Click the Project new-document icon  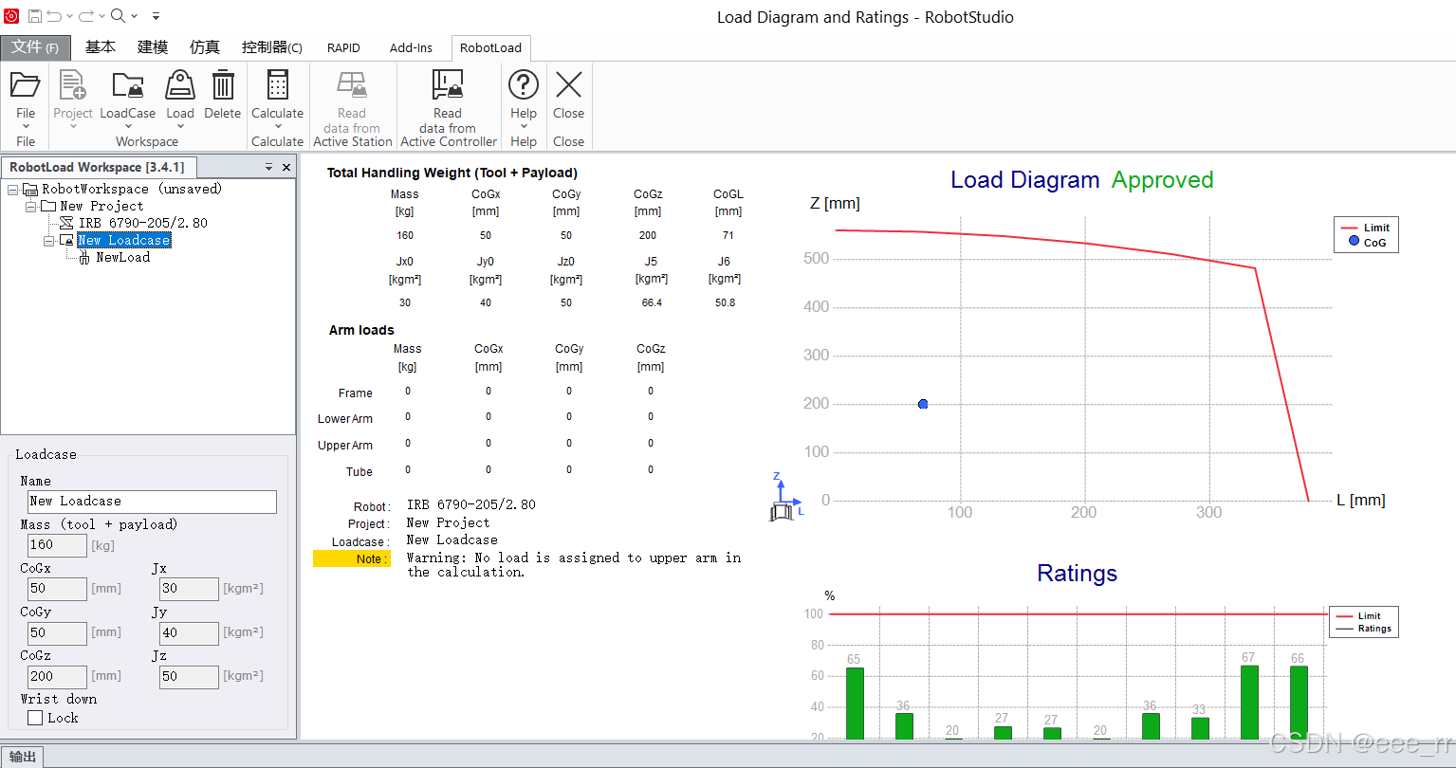[73, 85]
